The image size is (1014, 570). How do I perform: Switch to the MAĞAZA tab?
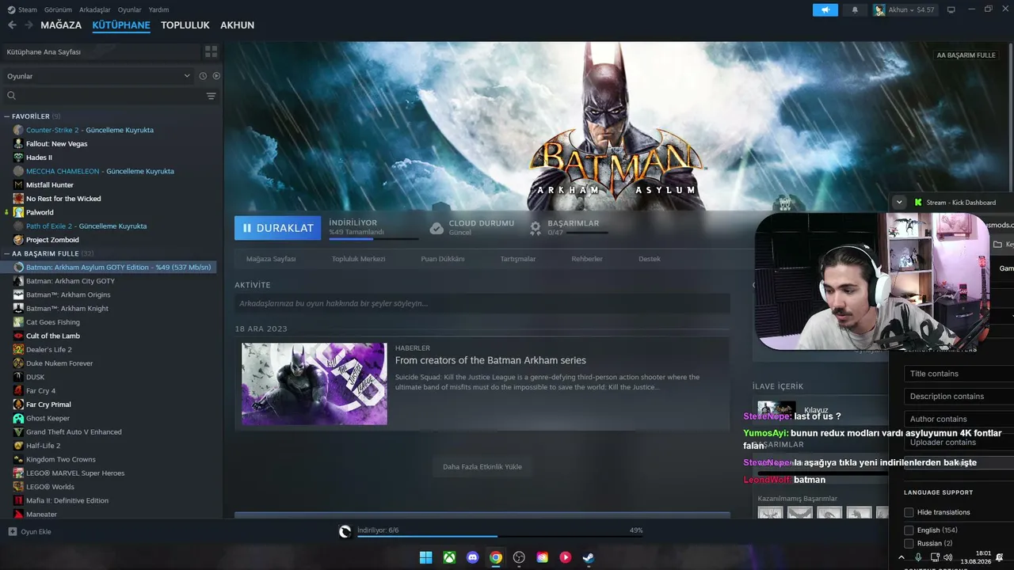(61, 25)
